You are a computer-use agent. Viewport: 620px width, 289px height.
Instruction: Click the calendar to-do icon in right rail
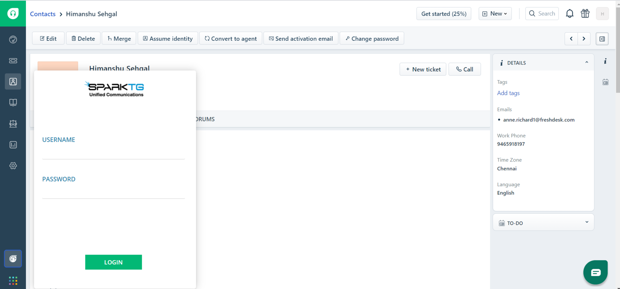coord(605,82)
